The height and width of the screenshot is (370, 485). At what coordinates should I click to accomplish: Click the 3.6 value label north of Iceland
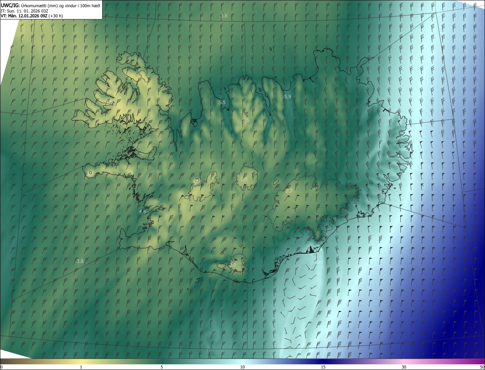tap(224, 16)
